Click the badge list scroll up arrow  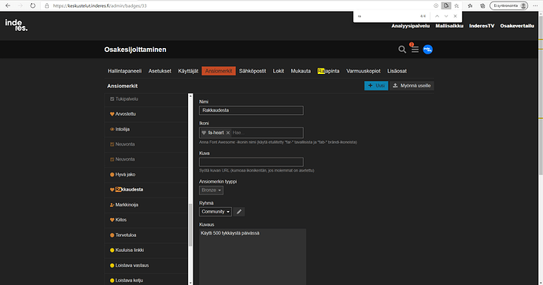click(x=190, y=96)
